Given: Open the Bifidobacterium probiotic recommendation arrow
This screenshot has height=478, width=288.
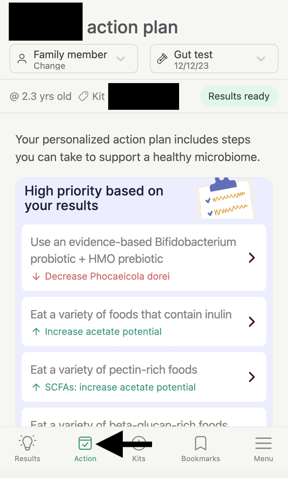Looking at the screenshot, I should 251,258.
